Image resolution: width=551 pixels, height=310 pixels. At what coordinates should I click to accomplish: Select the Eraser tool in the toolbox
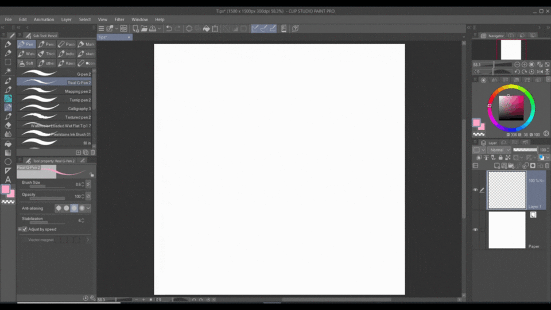pyautogui.click(x=8, y=125)
